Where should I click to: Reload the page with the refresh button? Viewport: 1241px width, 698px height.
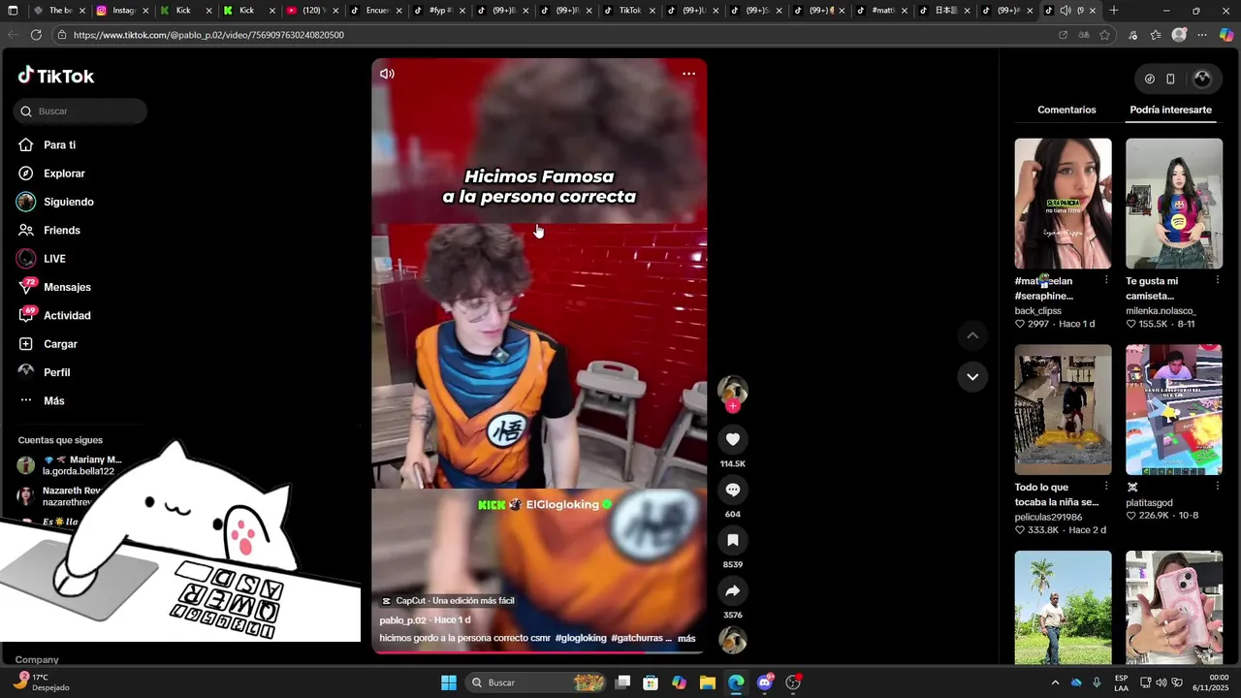coord(36,35)
